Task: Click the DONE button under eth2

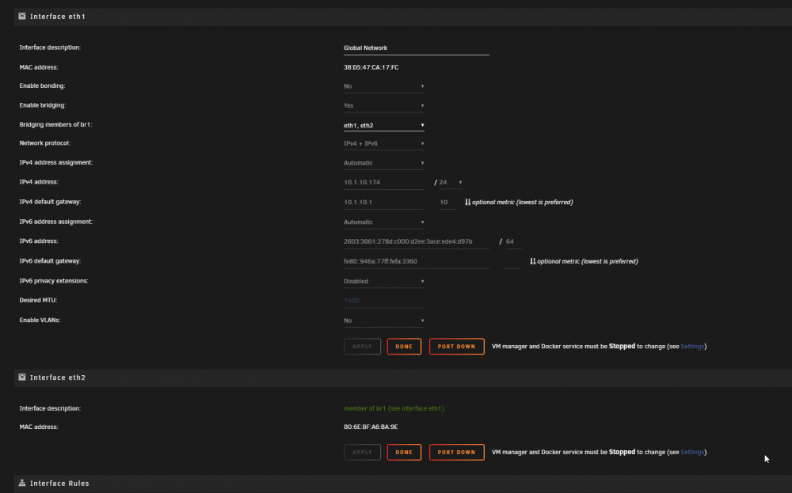Action: click(x=404, y=452)
